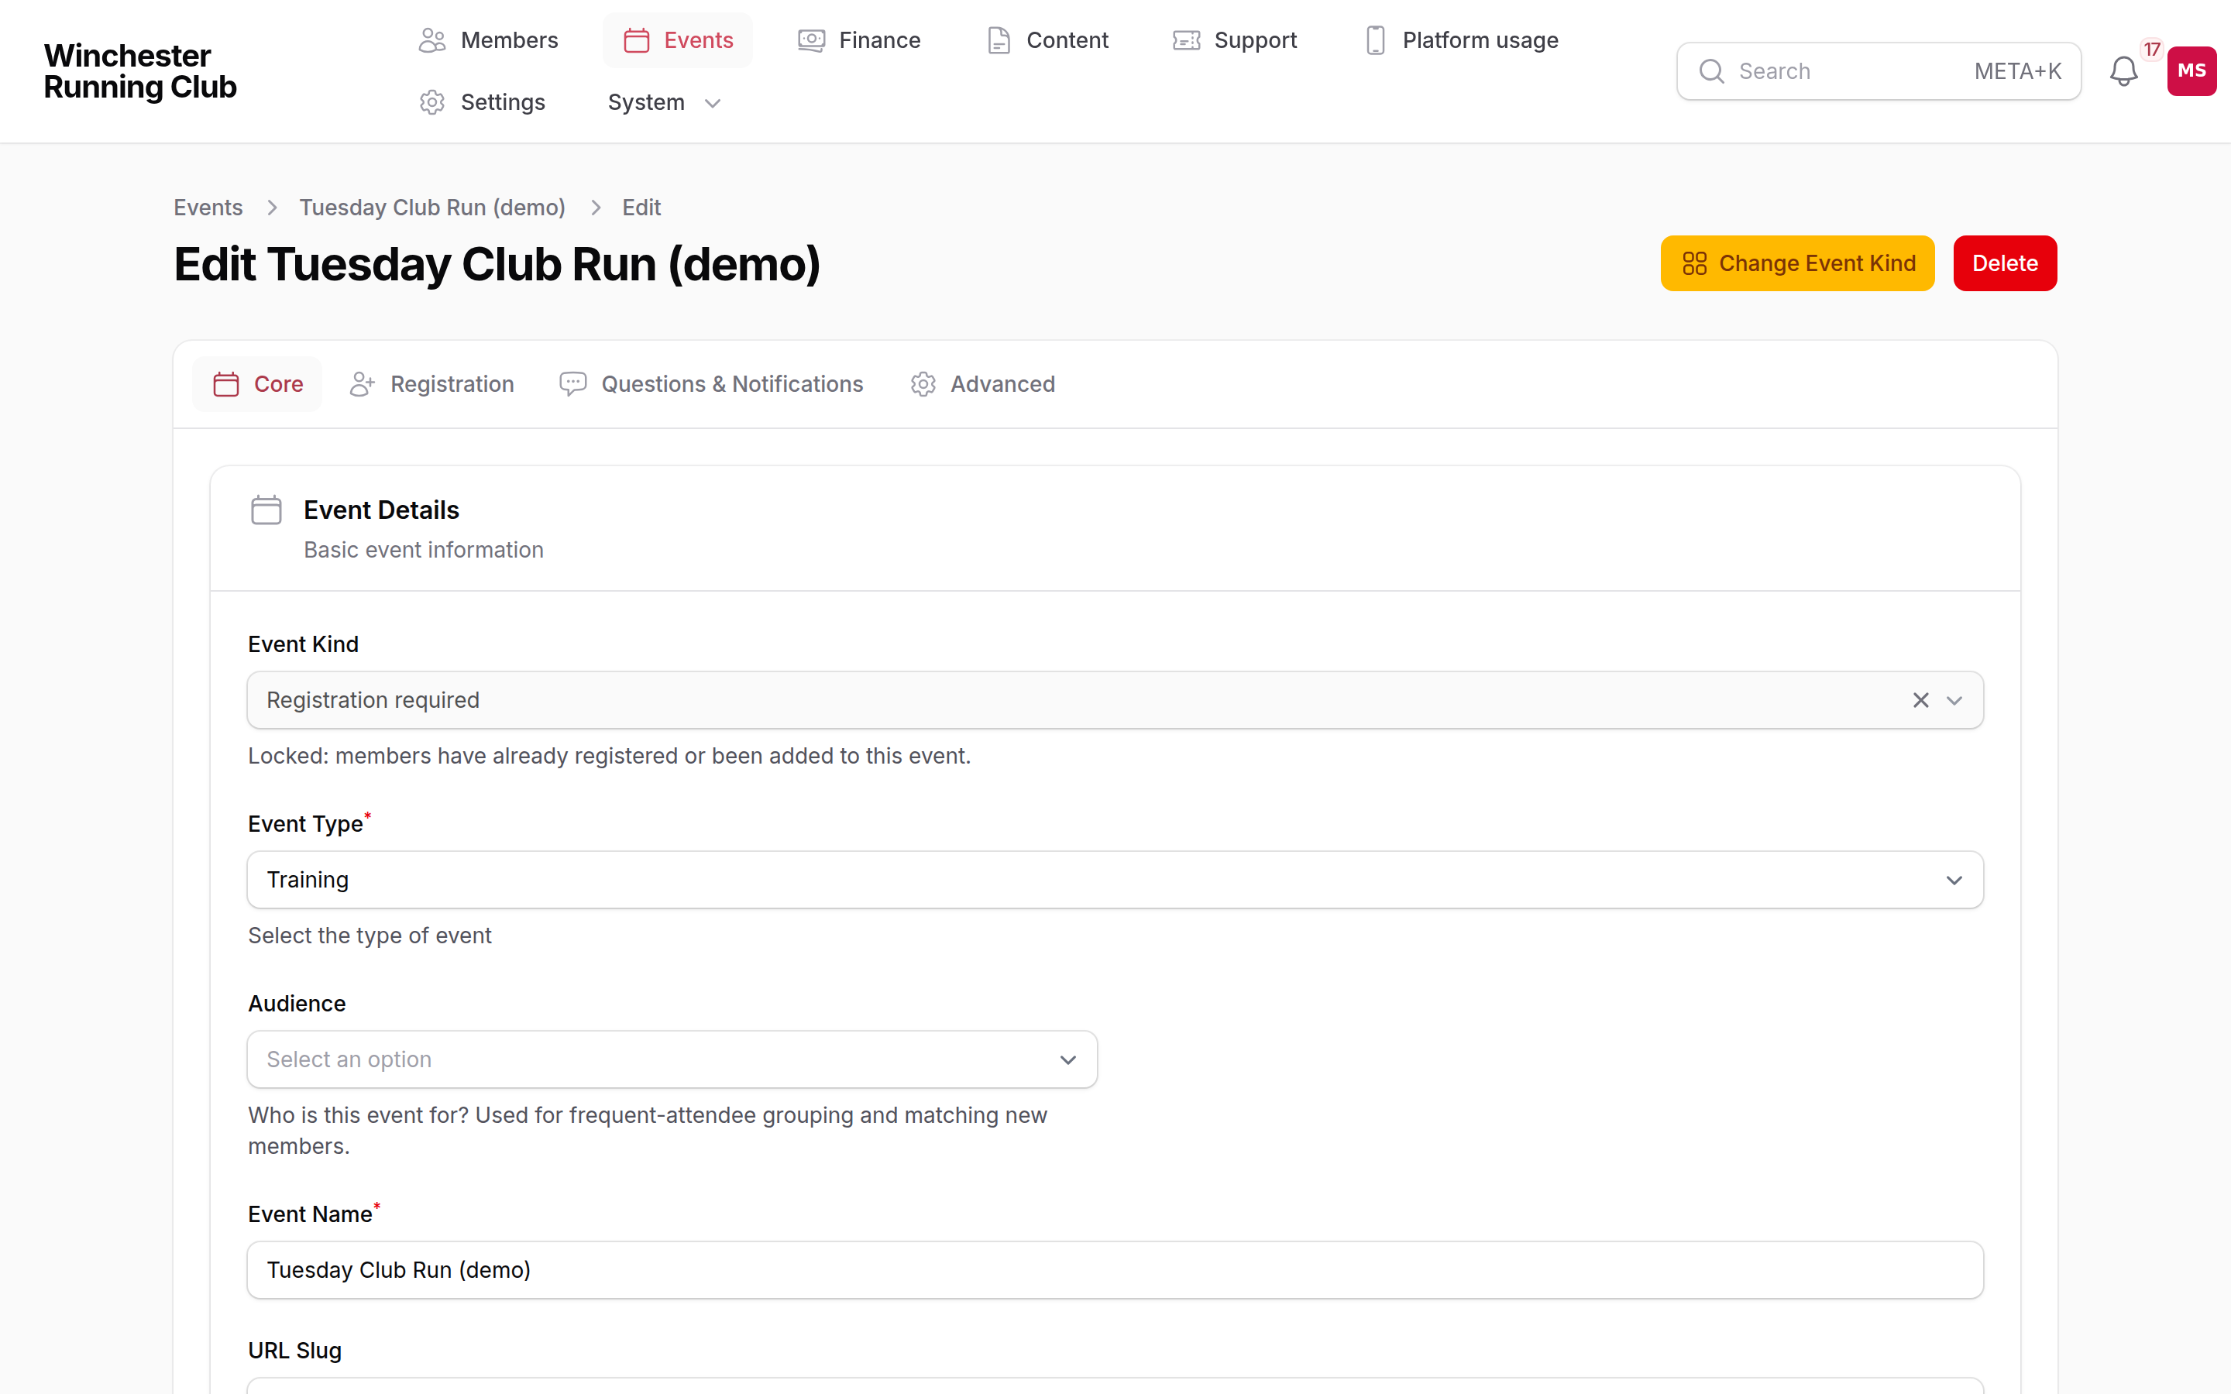Open Support in top navigation
The height and width of the screenshot is (1394, 2231).
(x=1235, y=40)
